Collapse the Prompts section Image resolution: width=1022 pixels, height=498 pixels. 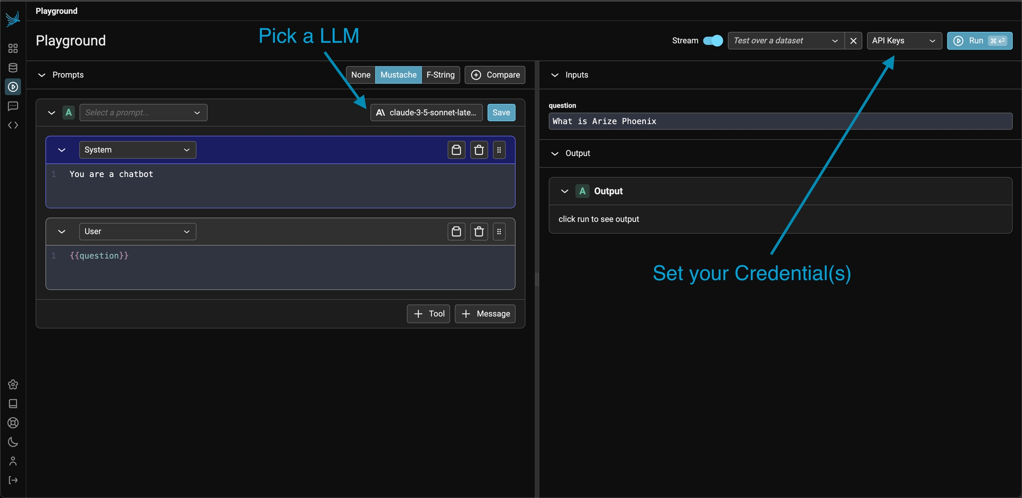42,75
